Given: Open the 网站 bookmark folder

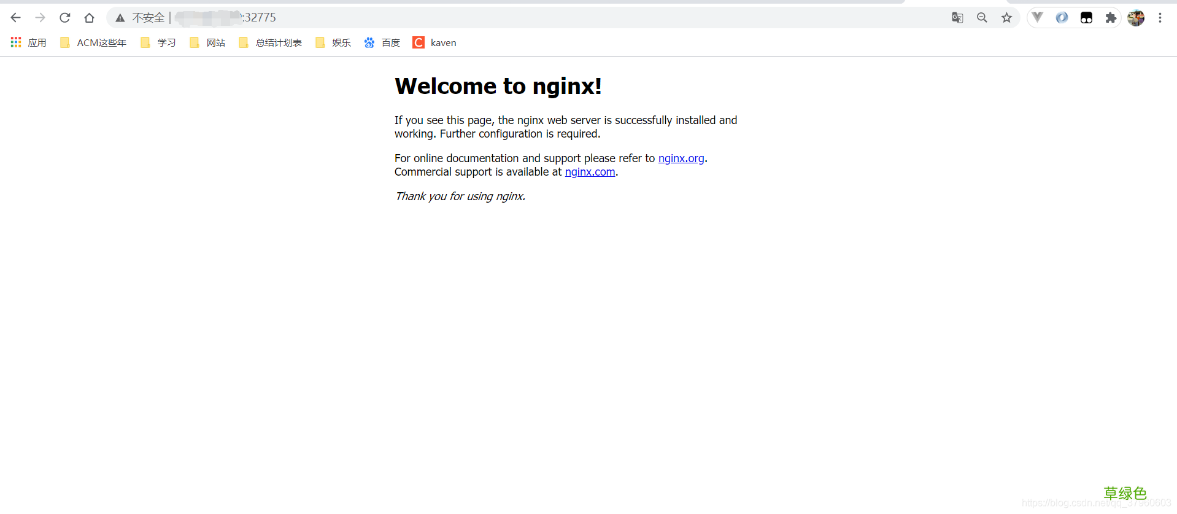Looking at the screenshot, I should (x=207, y=42).
